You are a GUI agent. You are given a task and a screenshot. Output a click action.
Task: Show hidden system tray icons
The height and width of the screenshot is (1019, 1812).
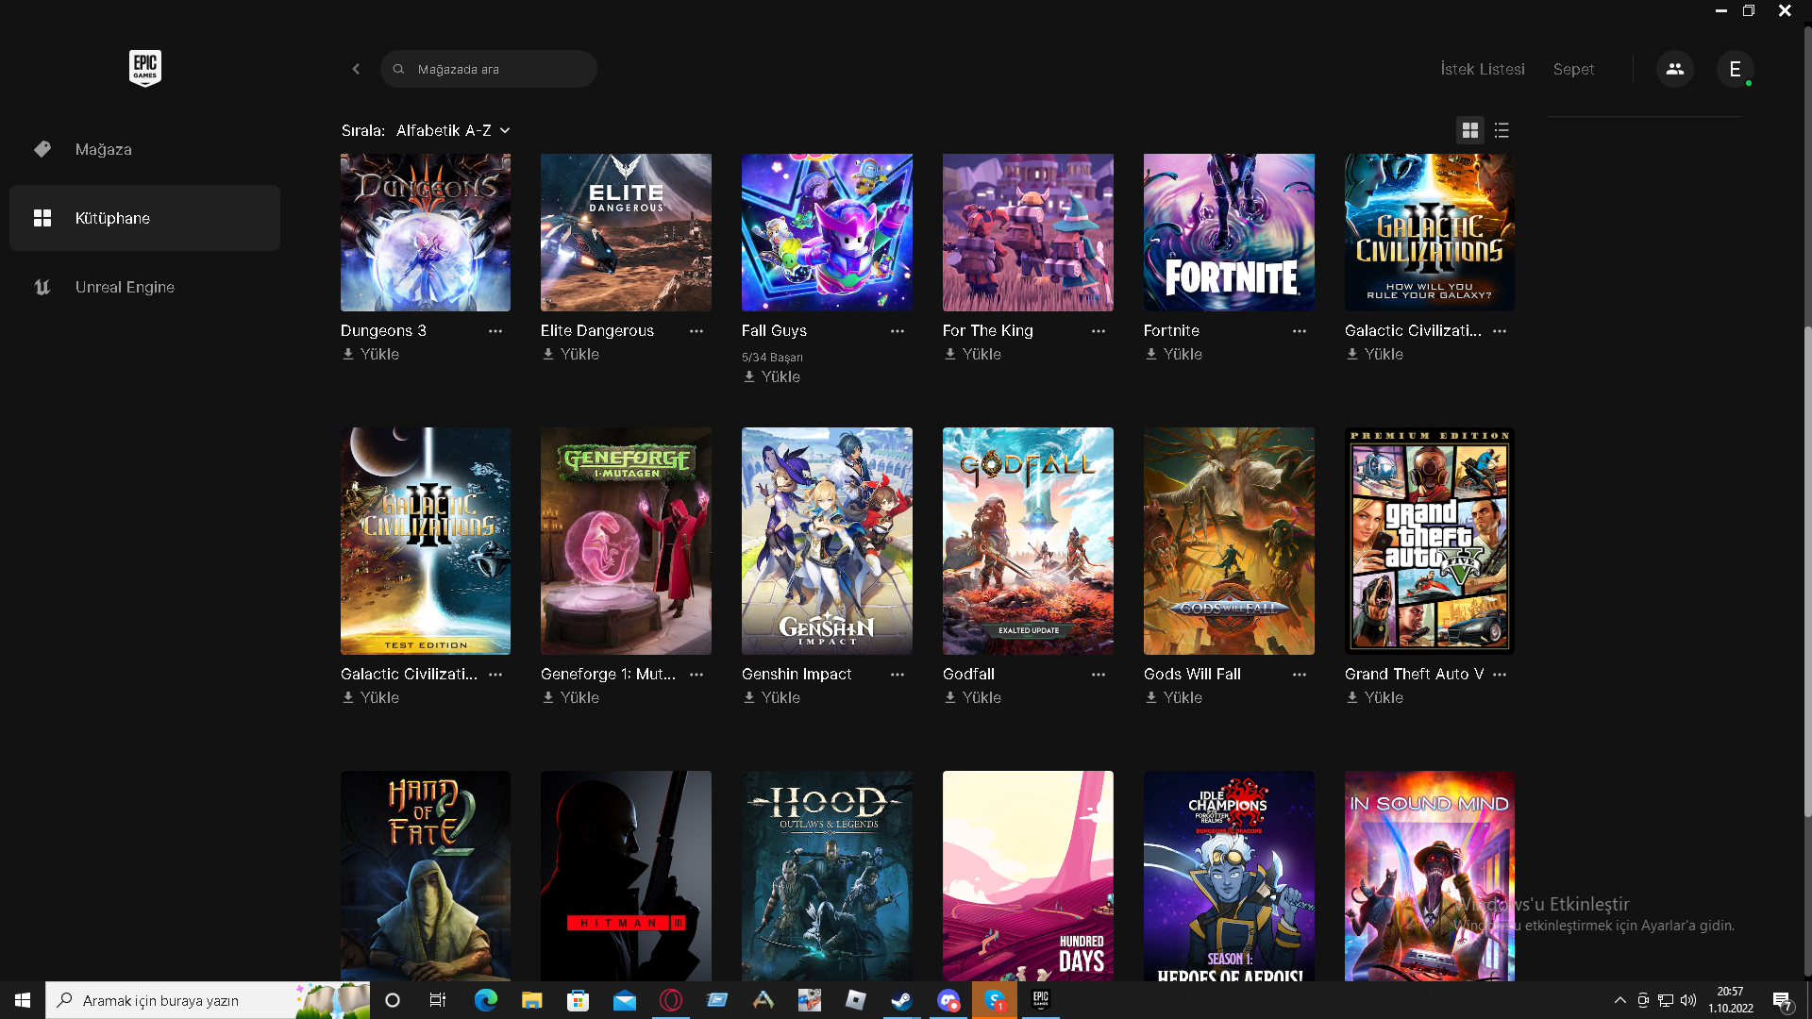coord(1620,1000)
